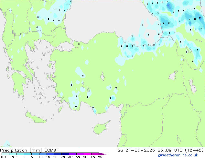Click the forecast date Su 21-06-2026 text
This screenshot has width=205, height=158.
[x=136, y=150]
